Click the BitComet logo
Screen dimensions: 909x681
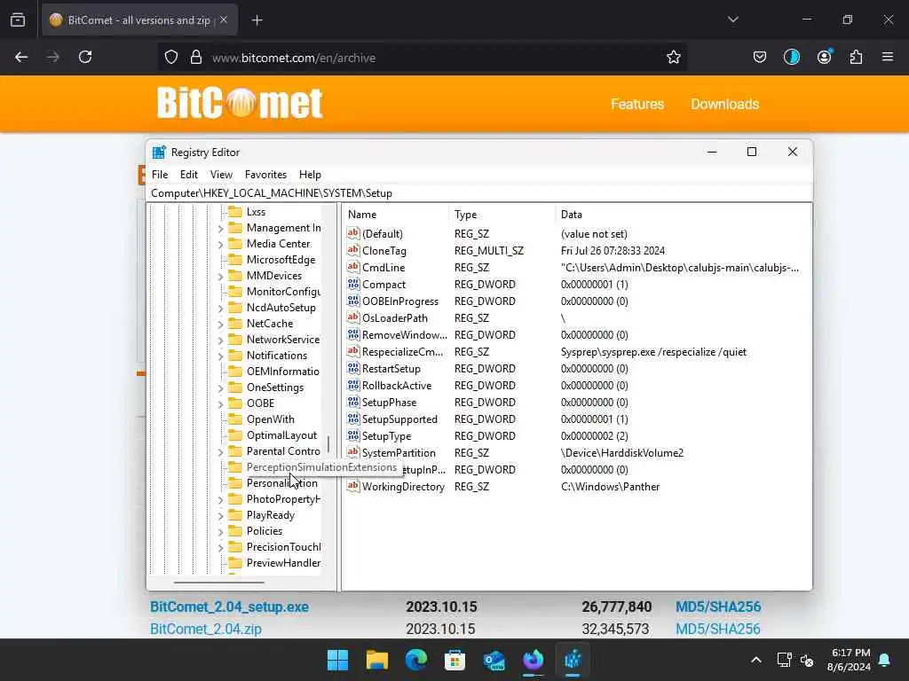click(240, 103)
